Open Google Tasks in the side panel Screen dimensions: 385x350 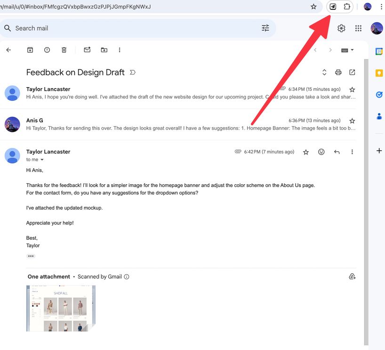379,94
